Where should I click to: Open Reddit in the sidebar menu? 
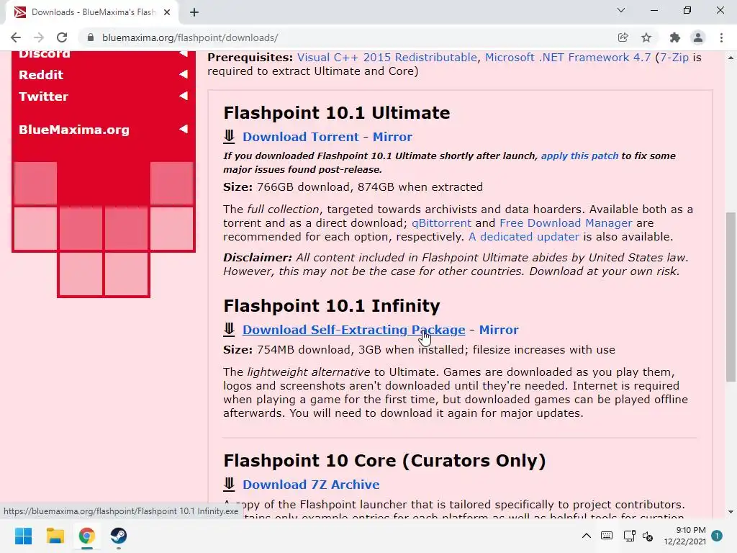(x=41, y=75)
